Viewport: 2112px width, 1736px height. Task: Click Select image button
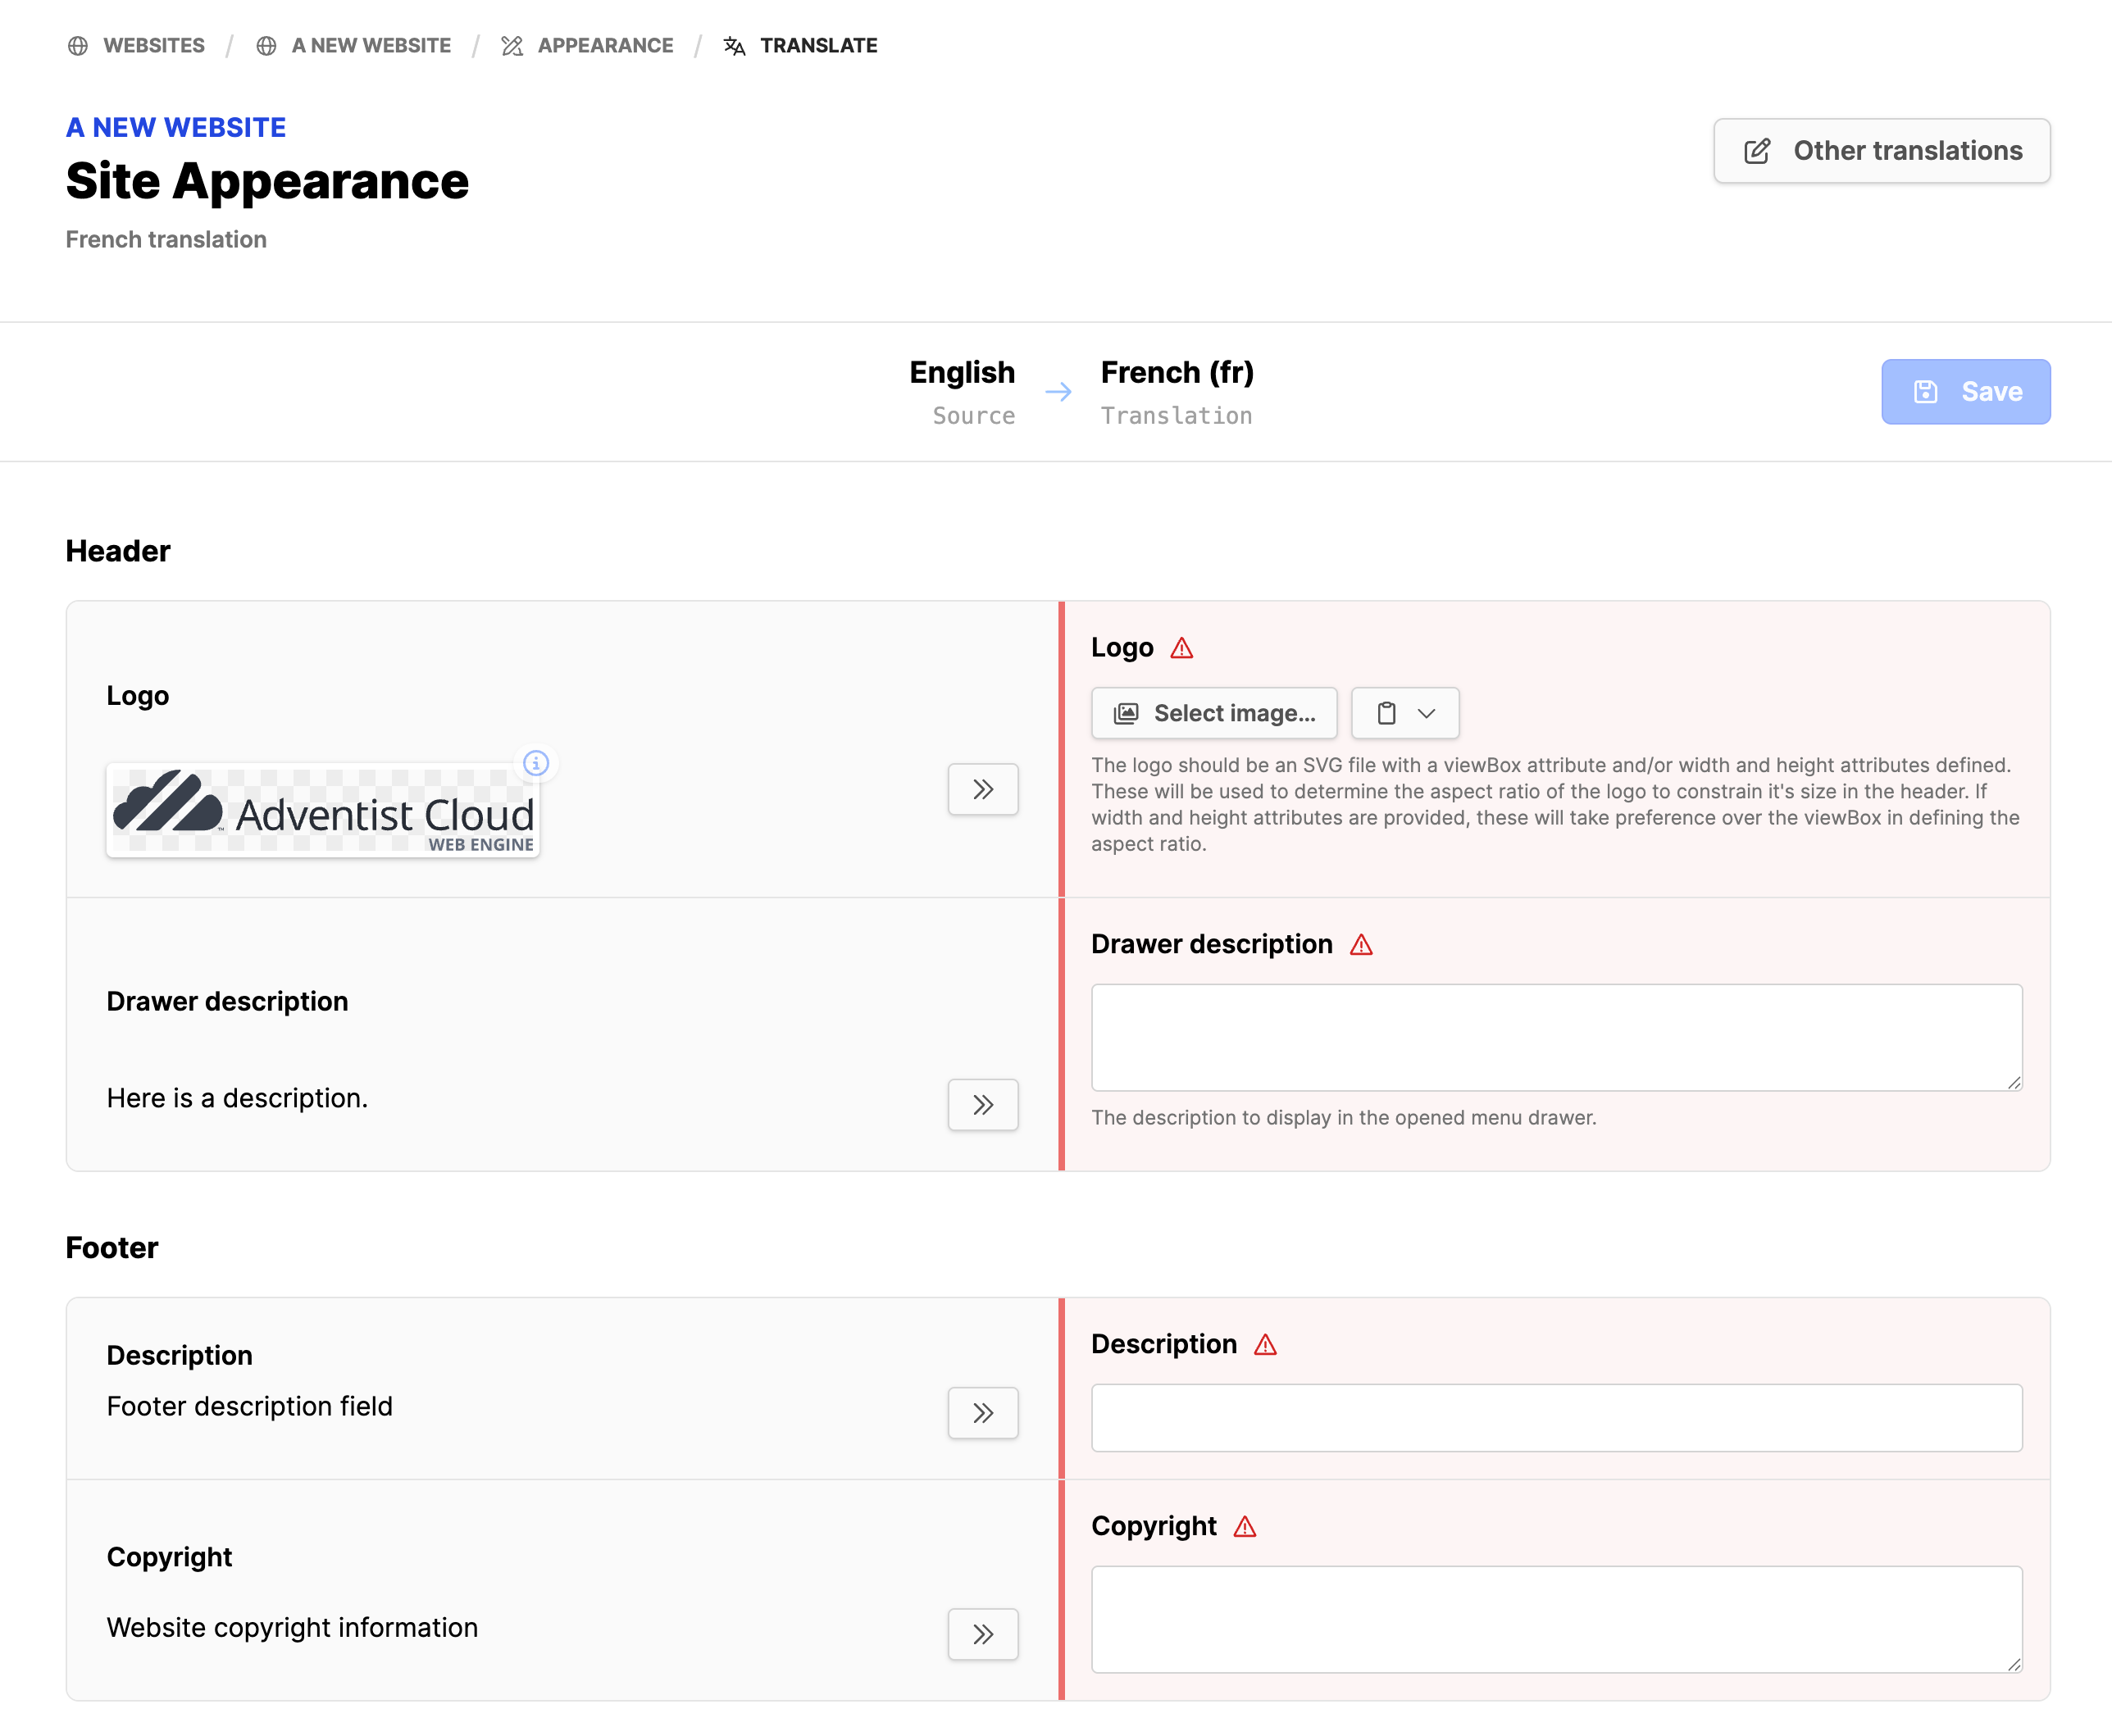(x=1213, y=713)
